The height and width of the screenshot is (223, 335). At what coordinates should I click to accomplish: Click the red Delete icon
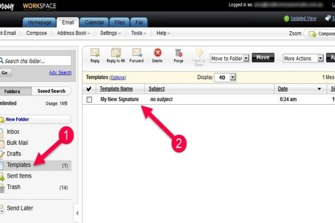click(157, 52)
